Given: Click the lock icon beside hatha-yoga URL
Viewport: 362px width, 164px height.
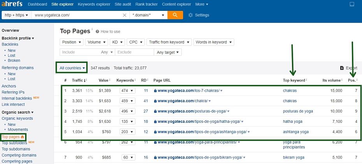Looking at the screenshot, I should tap(155, 122).
